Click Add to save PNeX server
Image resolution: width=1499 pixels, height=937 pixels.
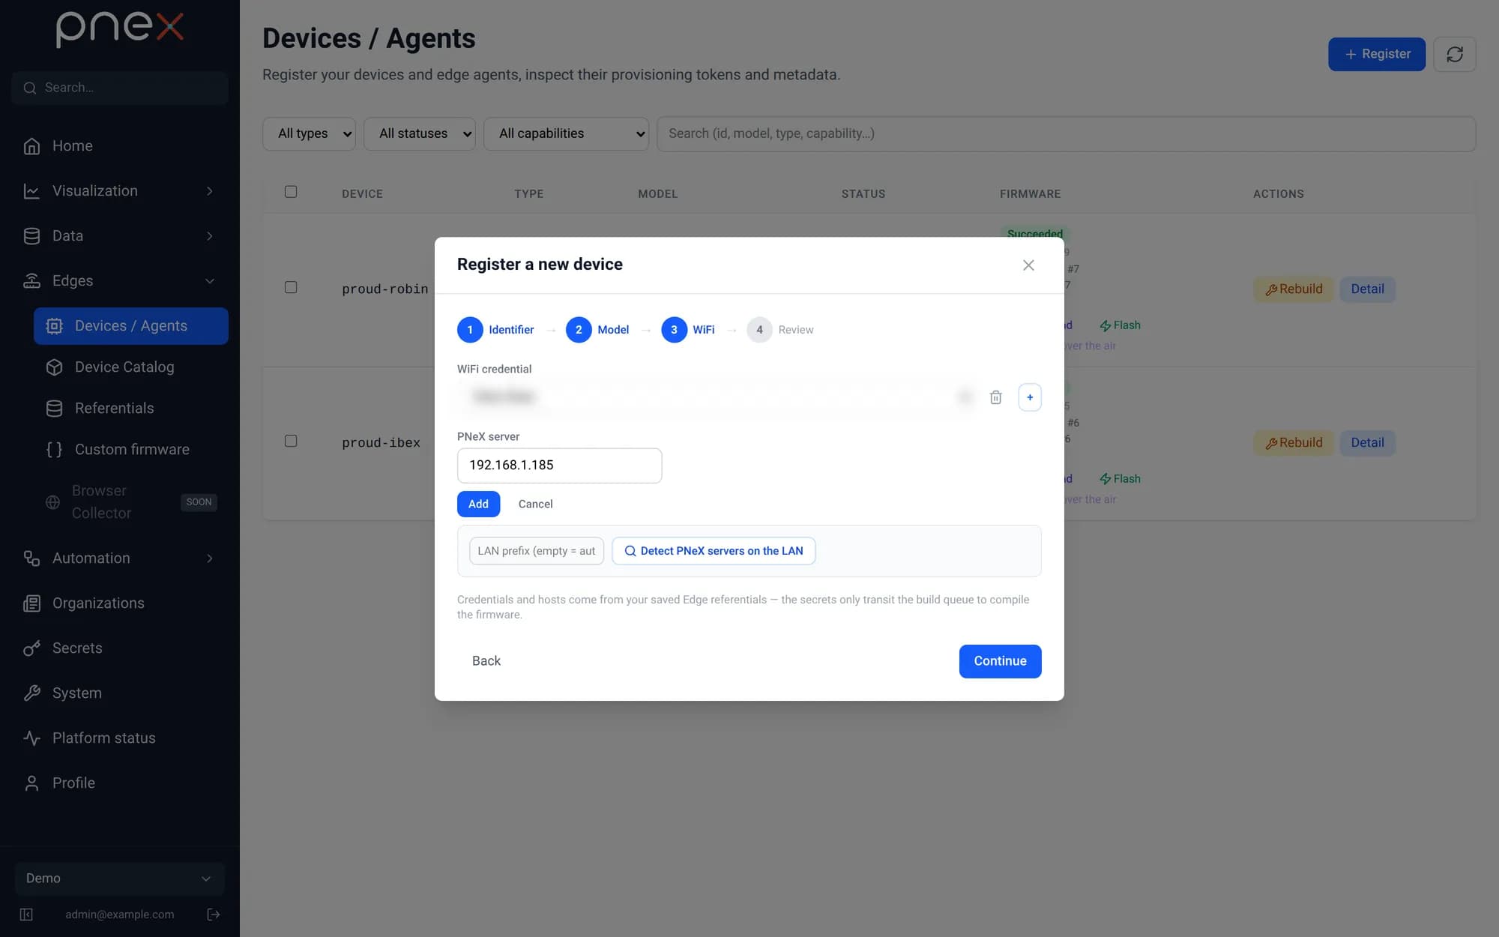478,504
